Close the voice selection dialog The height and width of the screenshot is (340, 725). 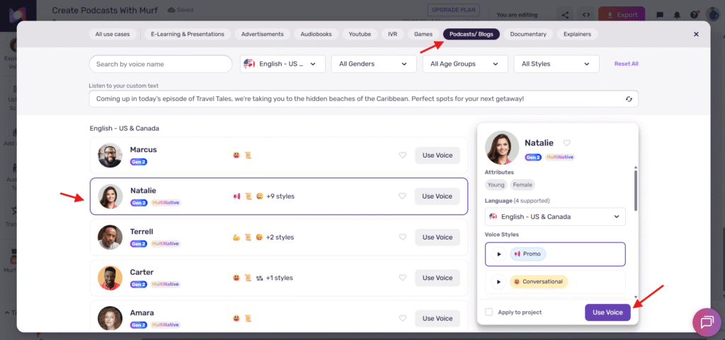point(697,34)
